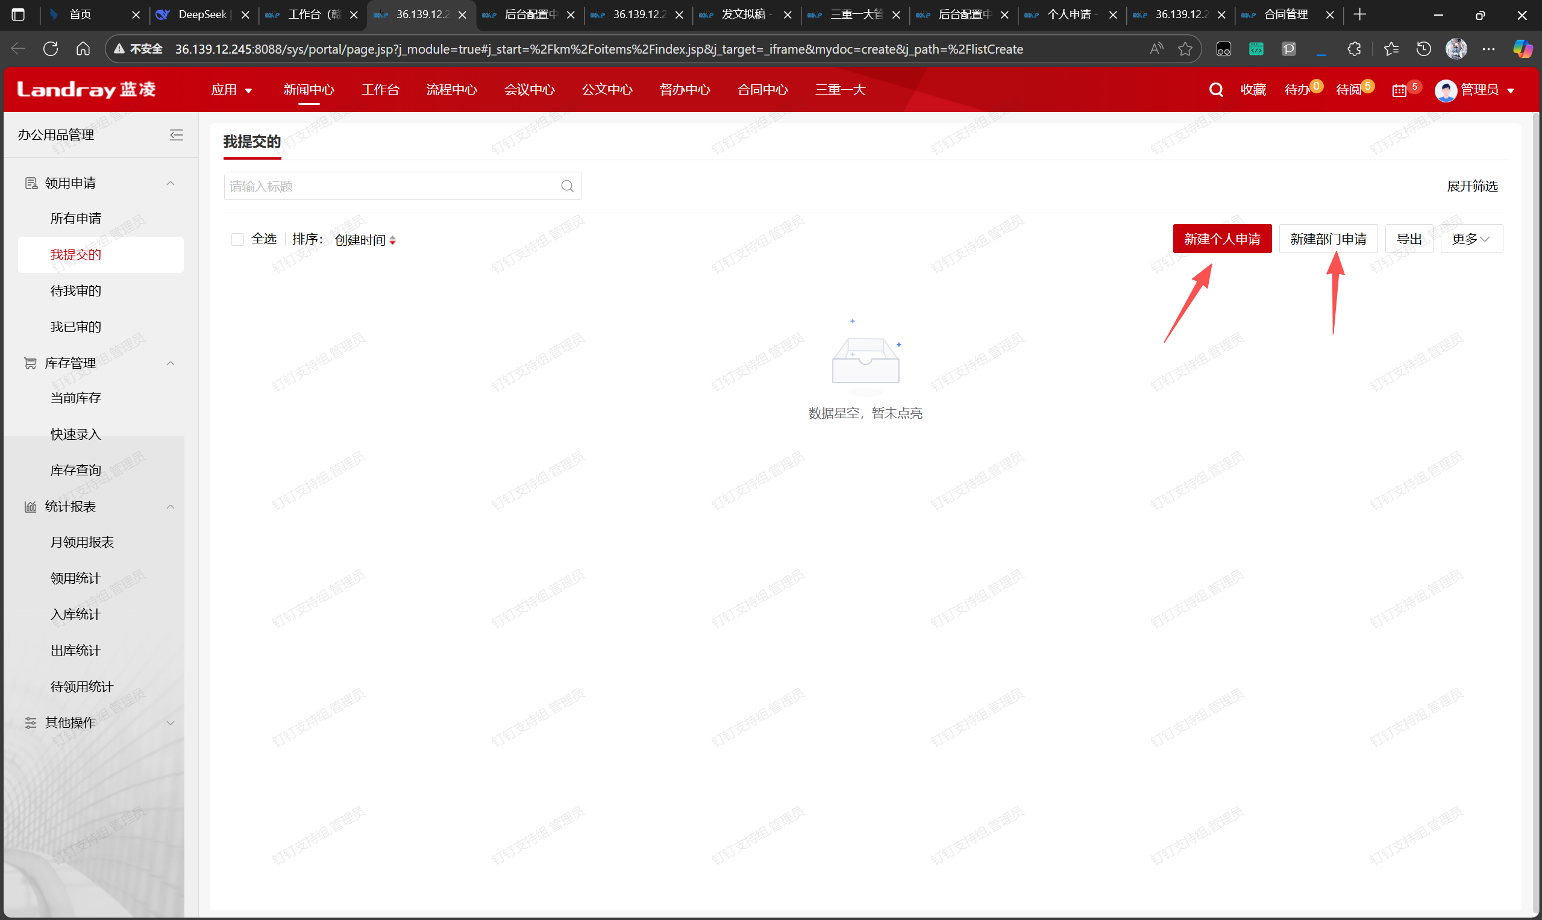Image resolution: width=1542 pixels, height=920 pixels.
Task: Click the search magnifier icon in header
Action: pos(1215,90)
